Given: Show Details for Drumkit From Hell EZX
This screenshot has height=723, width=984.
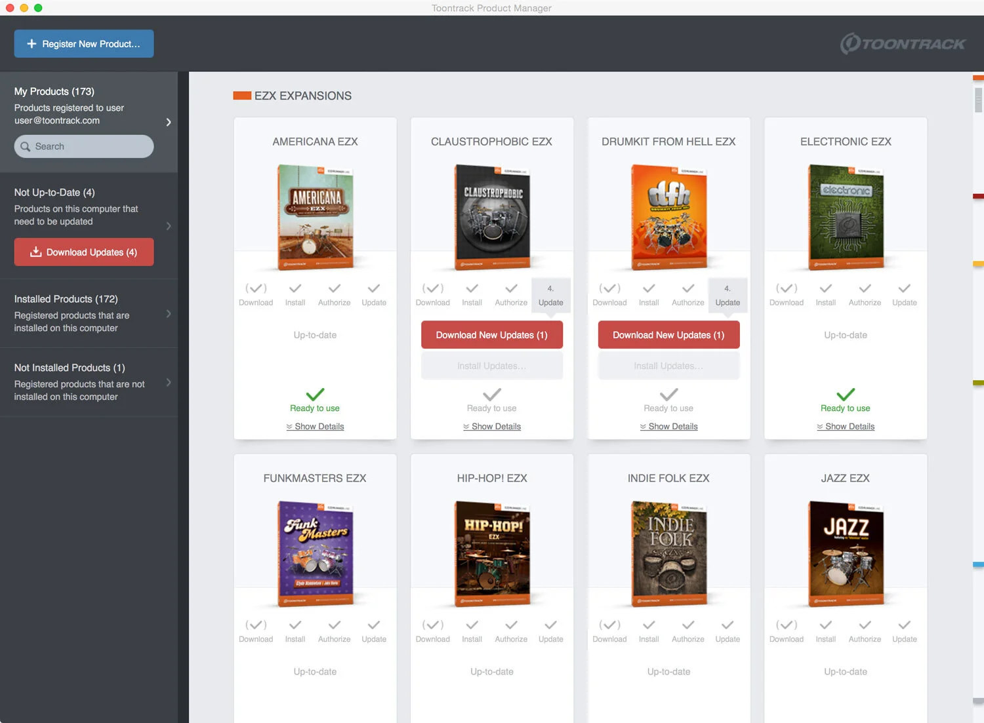Looking at the screenshot, I should click(669, 427).
